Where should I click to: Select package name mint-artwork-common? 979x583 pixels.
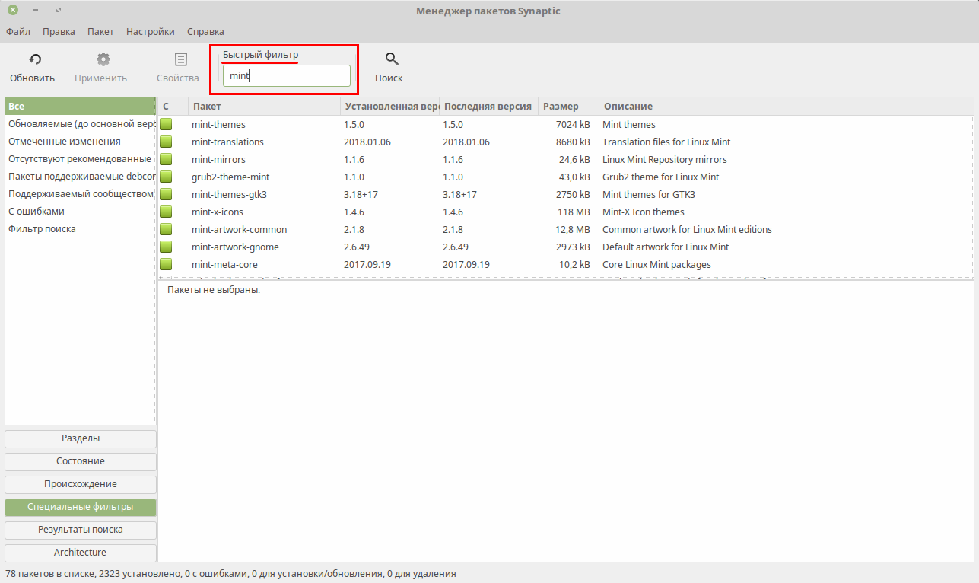coord(239,229)
